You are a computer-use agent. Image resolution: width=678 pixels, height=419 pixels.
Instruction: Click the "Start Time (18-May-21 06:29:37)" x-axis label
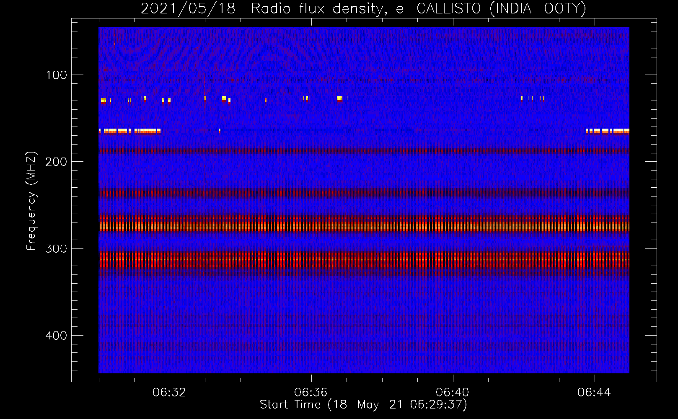click(363, 405)
